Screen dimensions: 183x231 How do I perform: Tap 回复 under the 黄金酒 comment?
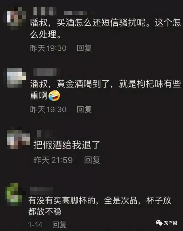pyautogui.click(x=84, y=109)
